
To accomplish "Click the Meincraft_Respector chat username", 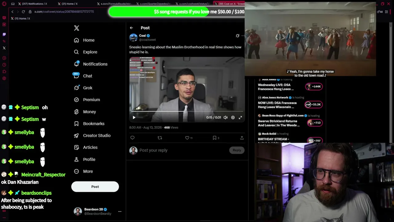I will [x=43, y=175].
